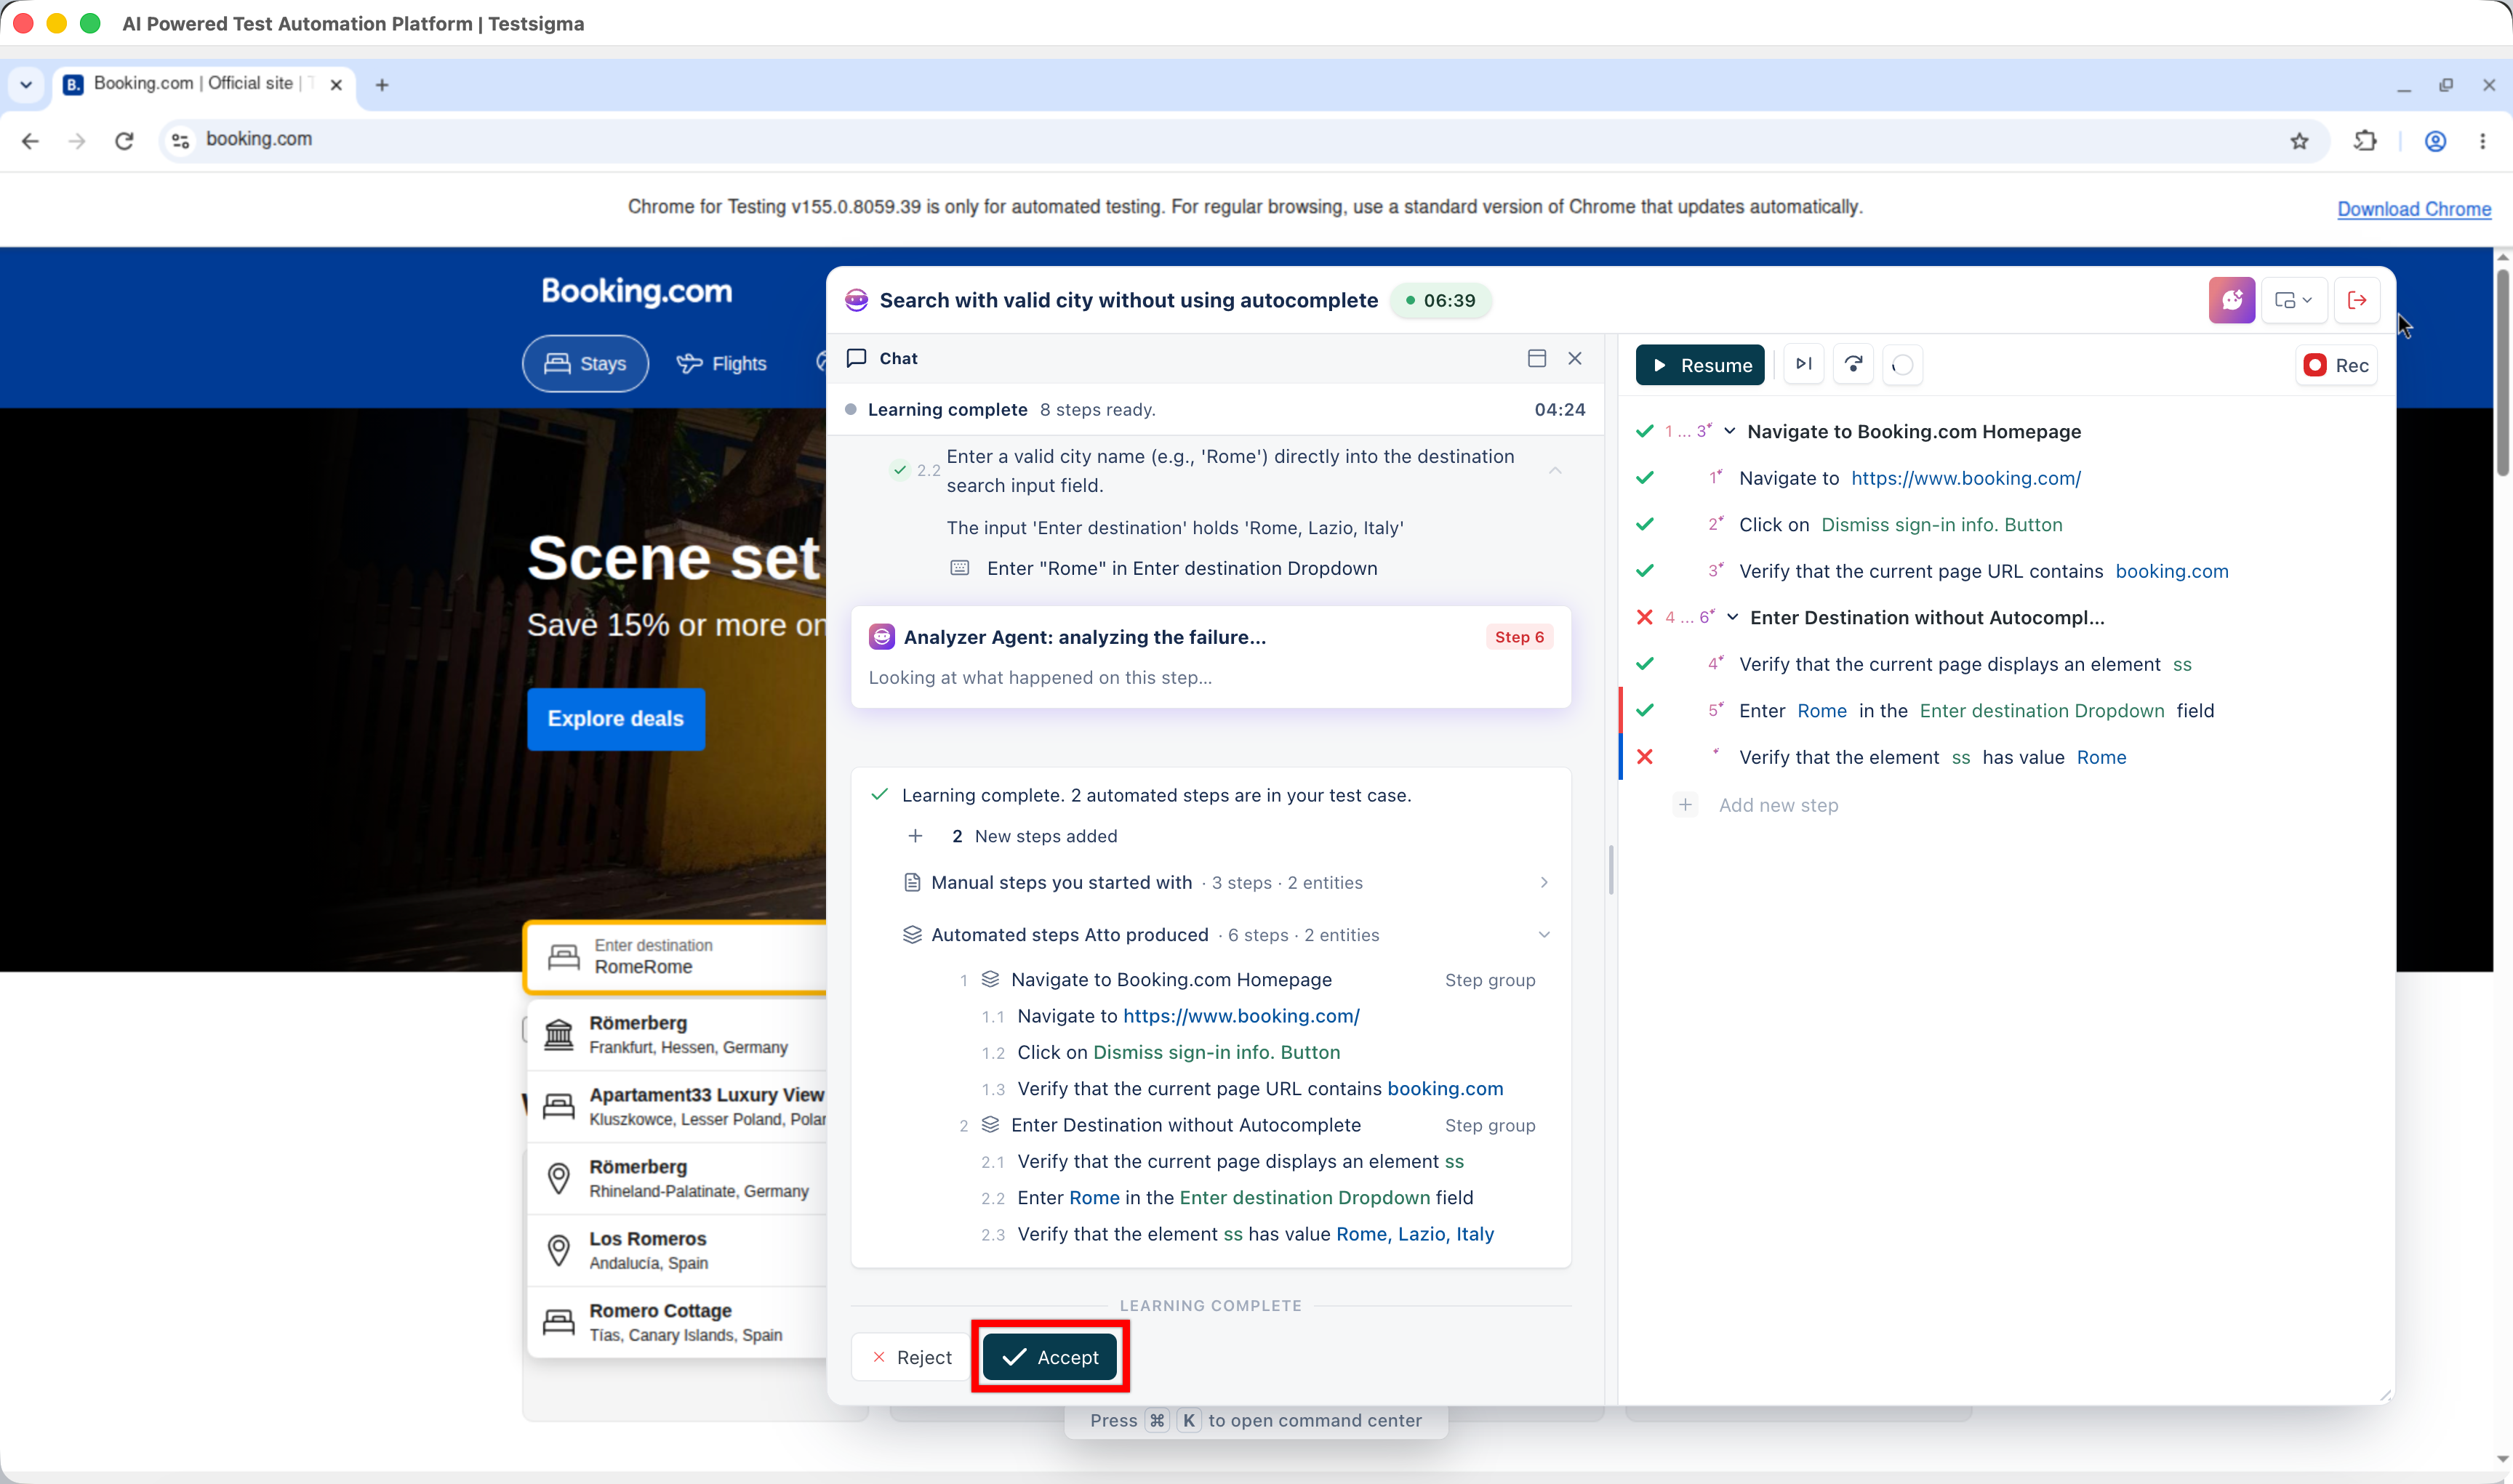This screenshot has width=2513, height=1484.
Task: Open https://www.booking.com/ link in step 1
Action: click(1965, 478)
